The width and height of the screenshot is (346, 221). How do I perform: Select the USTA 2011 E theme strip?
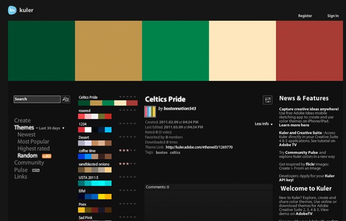[x=95, y=183]
